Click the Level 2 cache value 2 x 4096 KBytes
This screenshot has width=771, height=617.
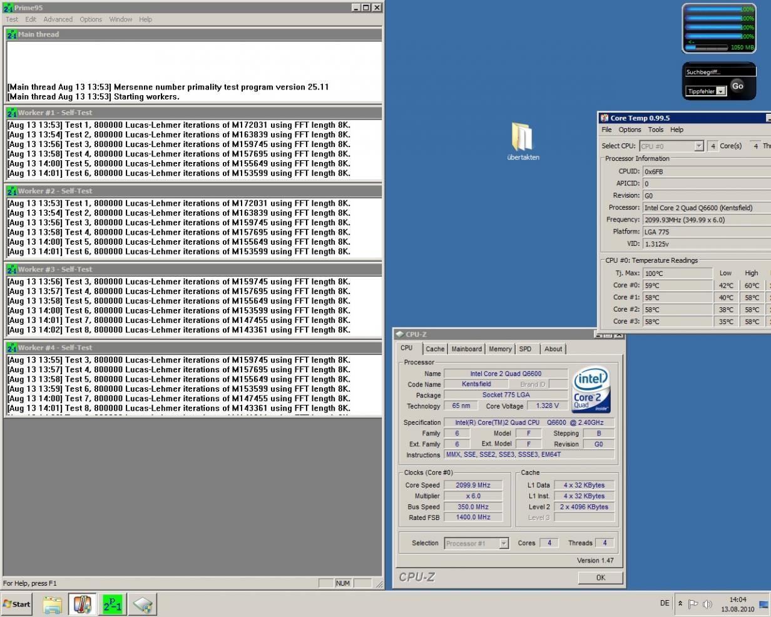(x=584, y=507)
